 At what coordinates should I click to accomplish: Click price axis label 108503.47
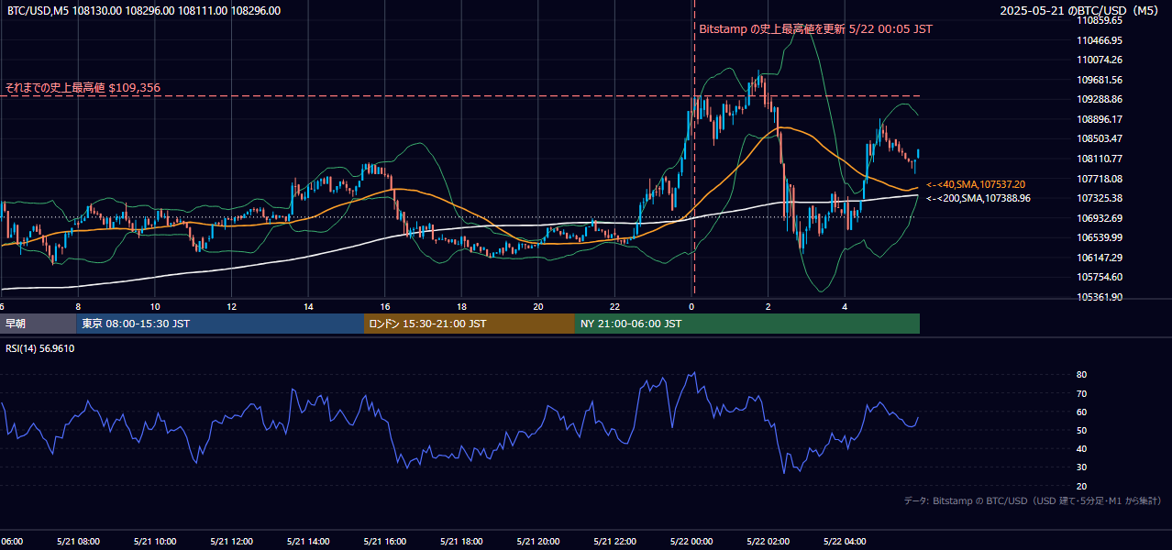1099,138
